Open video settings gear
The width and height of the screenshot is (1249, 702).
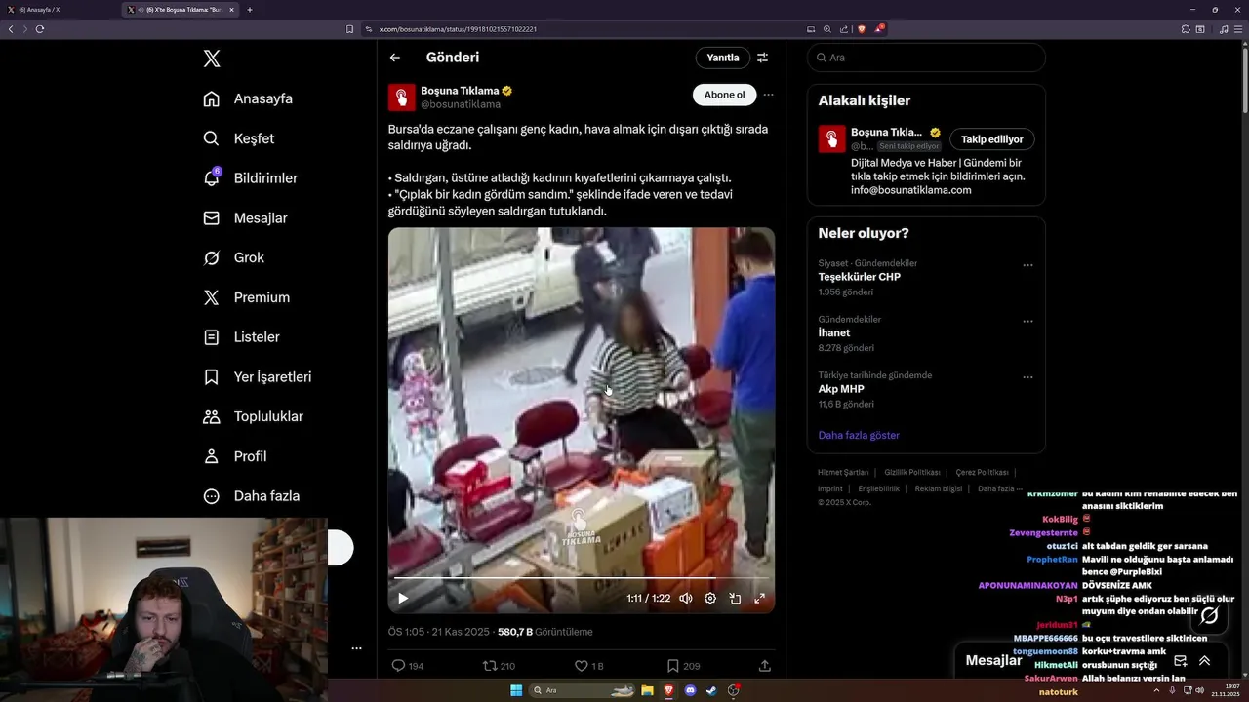(x=710, y=599)
